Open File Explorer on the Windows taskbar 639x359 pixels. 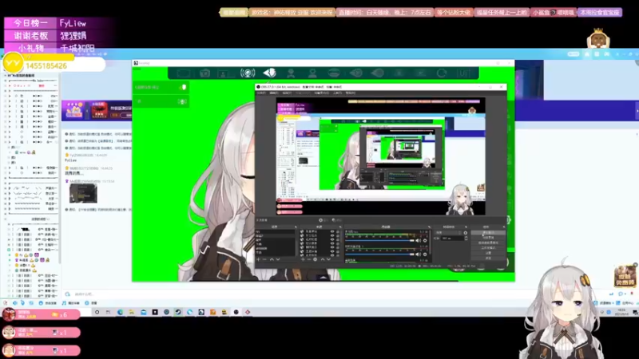(x=132, y=312)
